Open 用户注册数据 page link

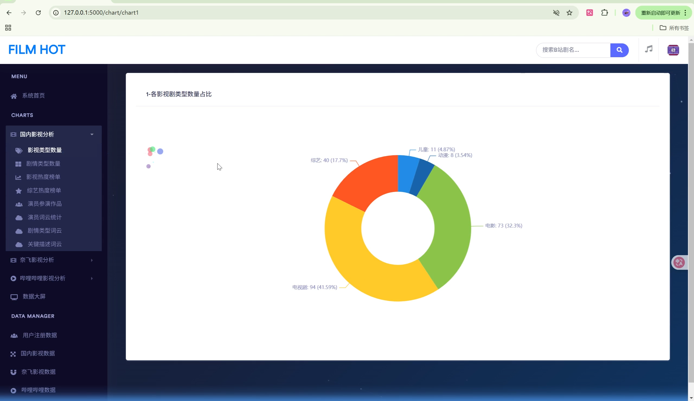pos(40,335)
